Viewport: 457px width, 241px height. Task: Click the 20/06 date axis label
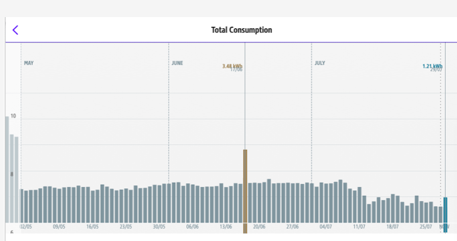coord(259,227)
